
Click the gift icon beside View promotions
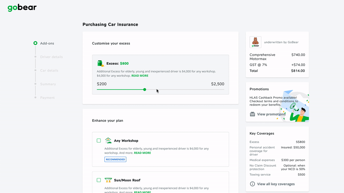[252, 114]
